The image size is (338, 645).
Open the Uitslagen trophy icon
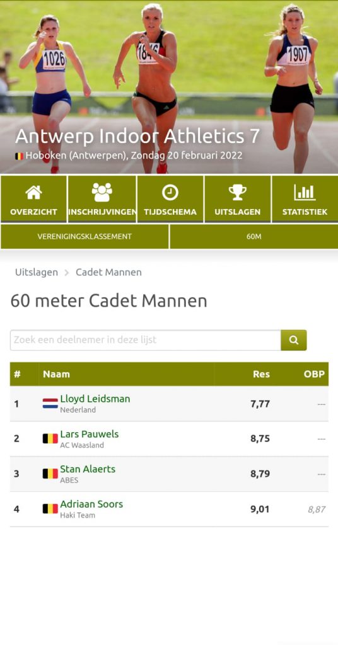pyautogui.click(x=238, y=192)
